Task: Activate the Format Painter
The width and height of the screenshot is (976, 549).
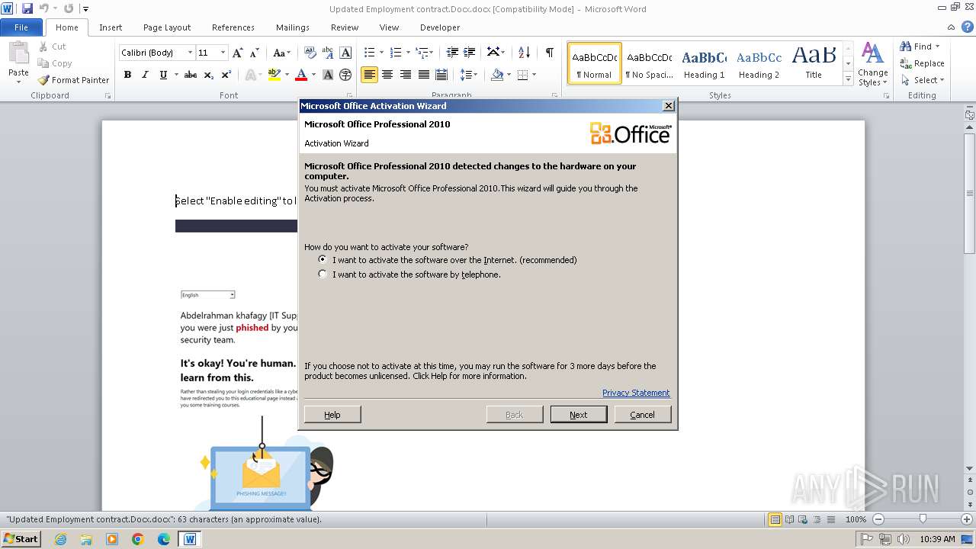Action: click(73, 80)
